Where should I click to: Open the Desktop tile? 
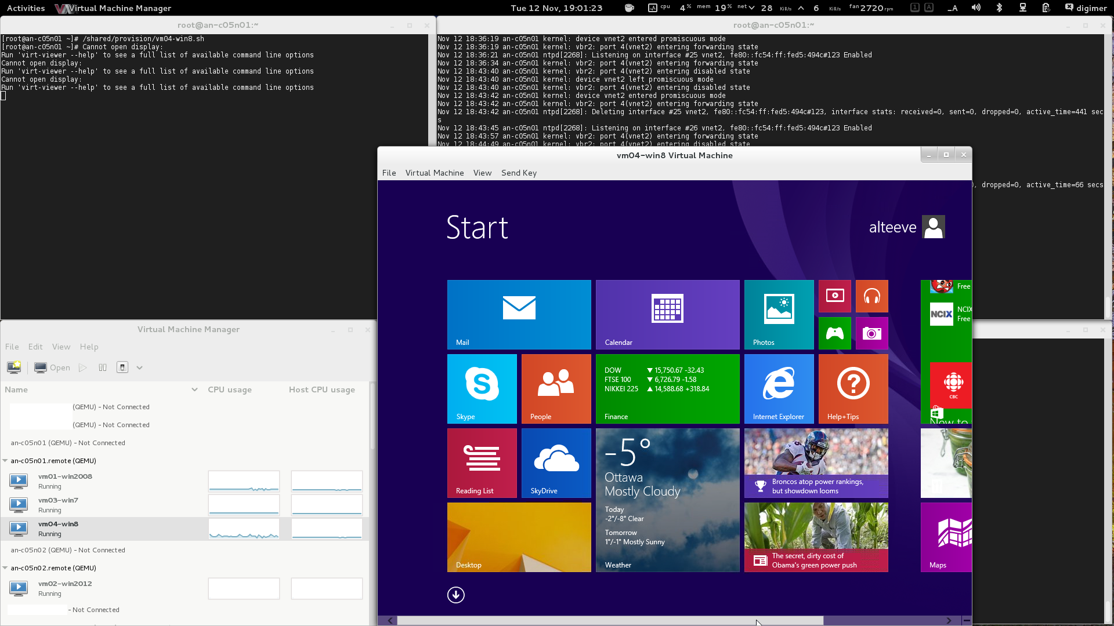click(519, 537)
